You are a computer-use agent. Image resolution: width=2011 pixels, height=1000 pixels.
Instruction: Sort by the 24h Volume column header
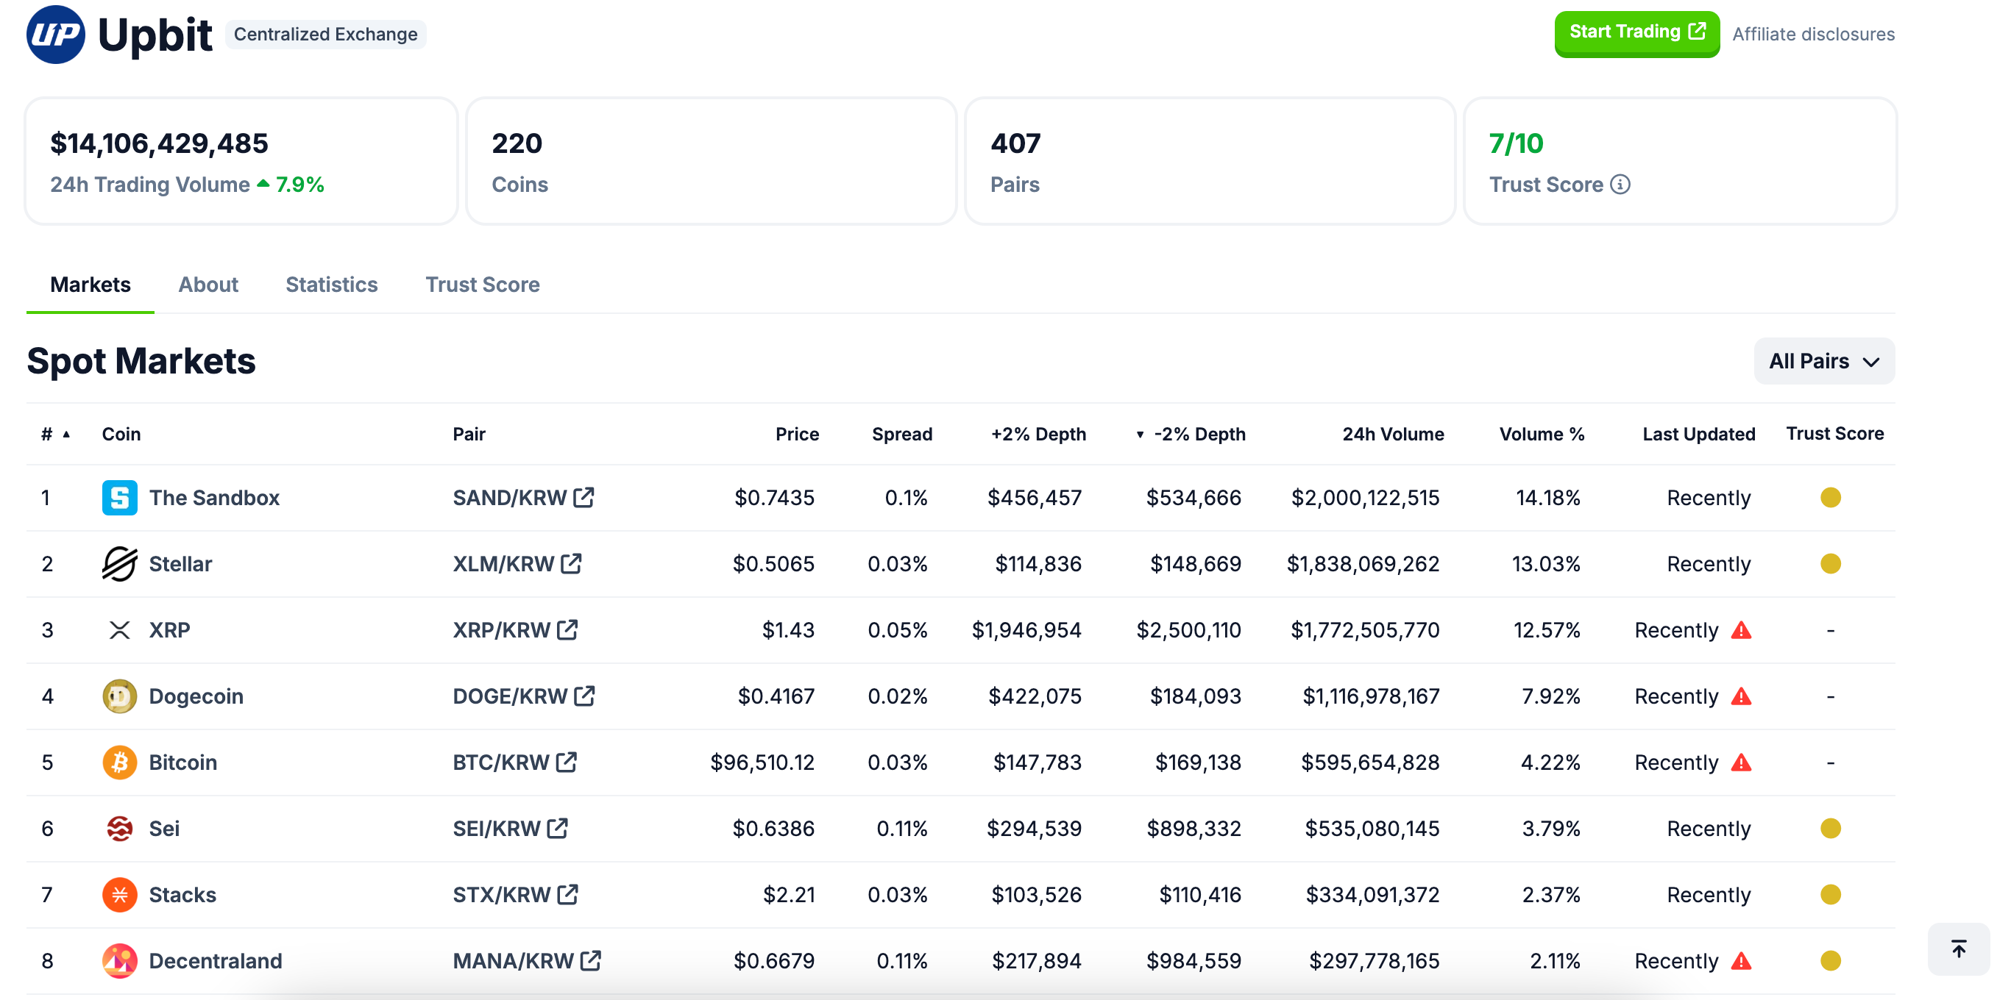click(1393, 435)
